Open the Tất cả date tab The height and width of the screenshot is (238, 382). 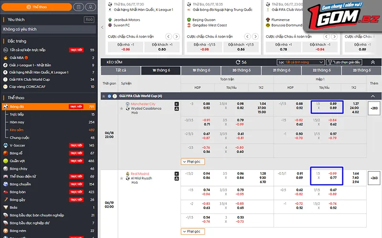[121, 70]
